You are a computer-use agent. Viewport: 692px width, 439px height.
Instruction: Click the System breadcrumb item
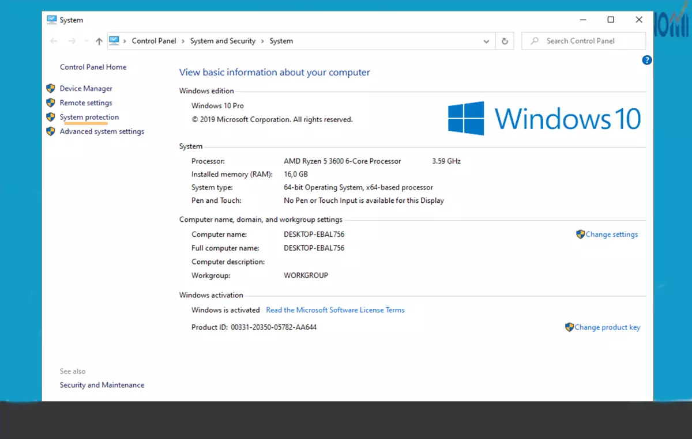tap(281, 41)
